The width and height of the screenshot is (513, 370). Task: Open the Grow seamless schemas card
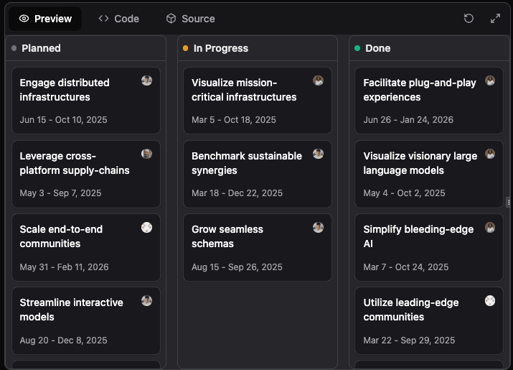(258, 247)
